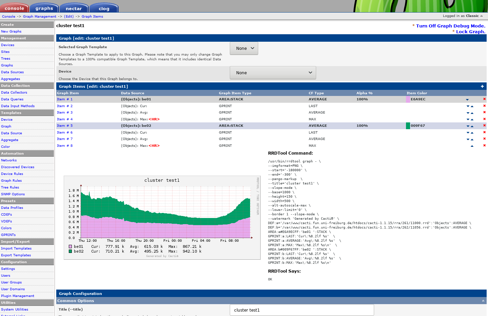
Task: Click Turn Off Graph Debug Mode
Action: pos(450,26)
